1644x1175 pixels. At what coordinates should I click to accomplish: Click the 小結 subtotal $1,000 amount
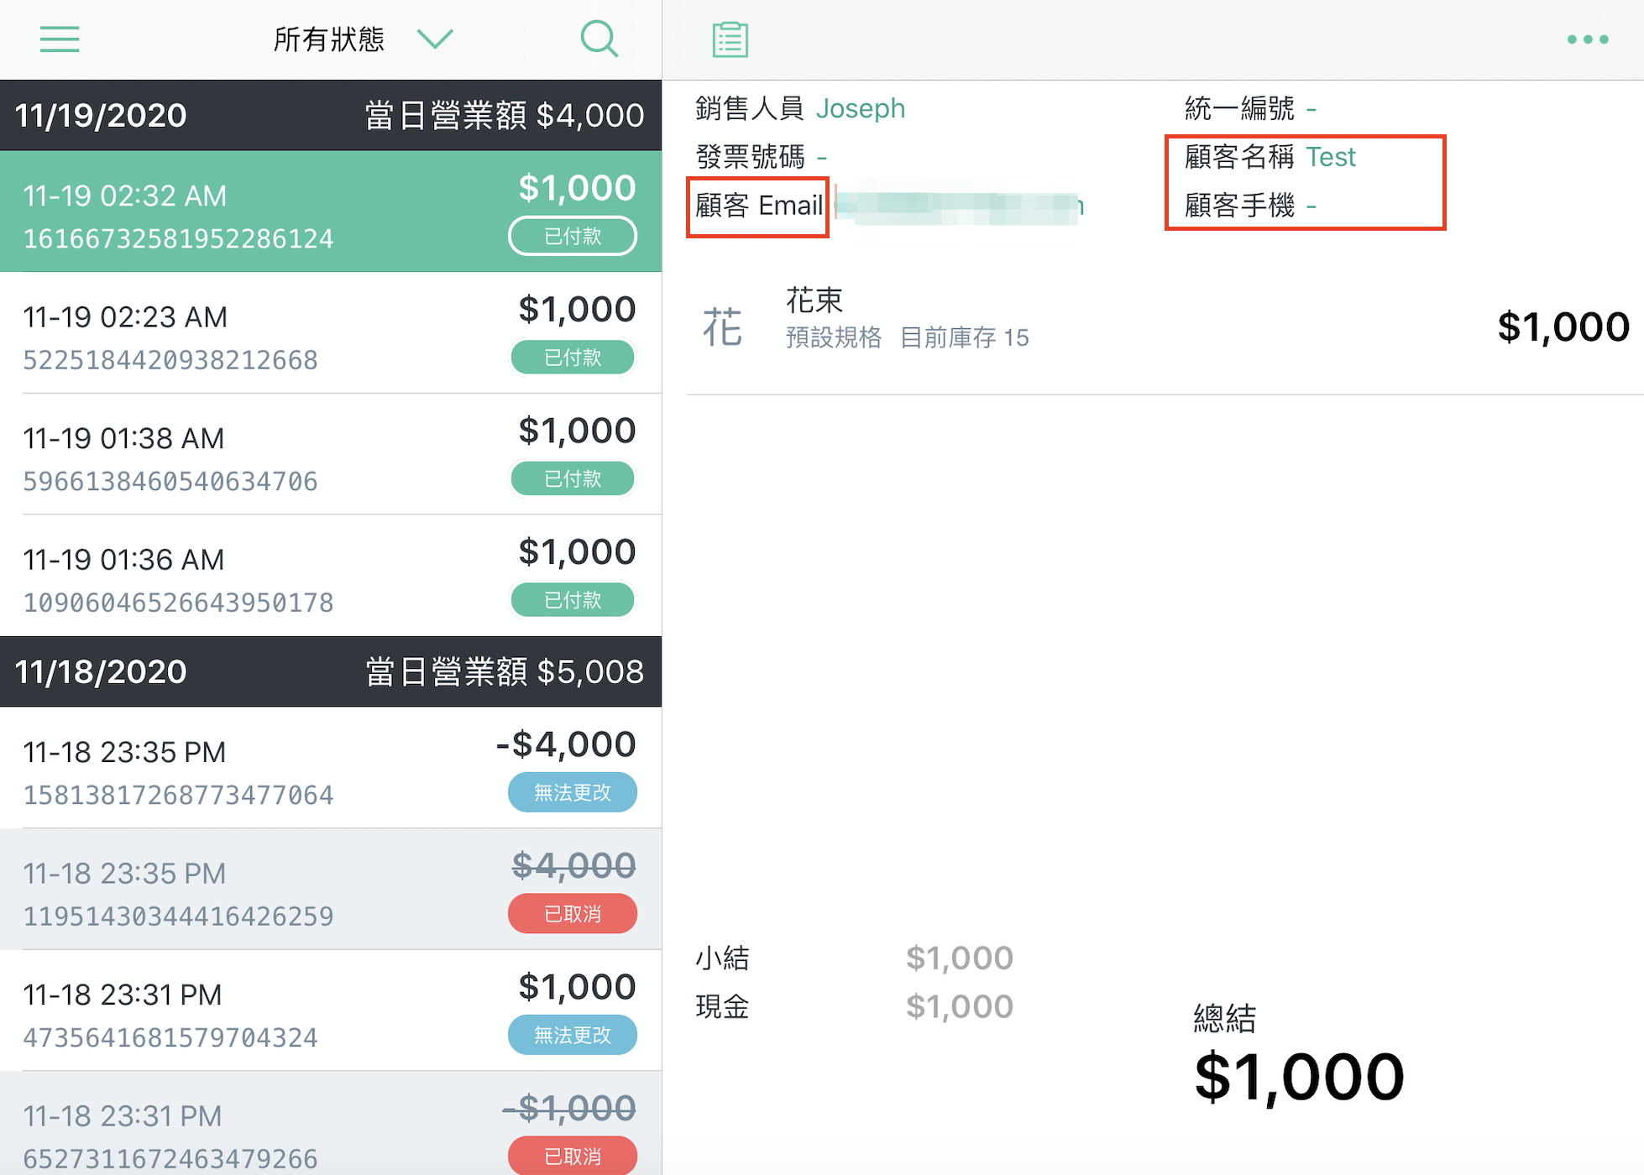click(960, 958)
